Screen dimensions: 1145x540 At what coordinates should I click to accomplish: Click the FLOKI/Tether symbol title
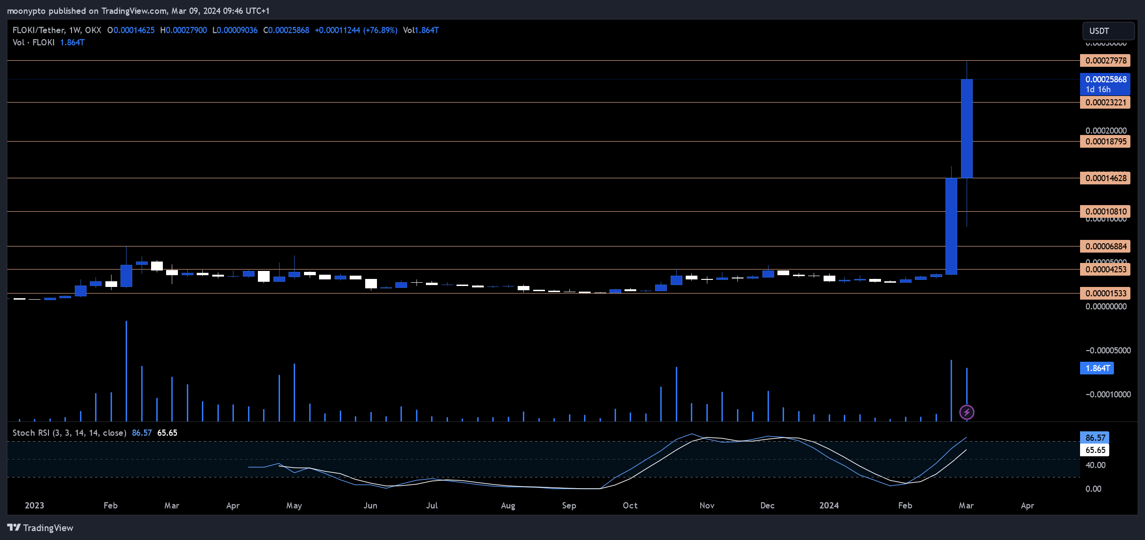pos(56,30)
